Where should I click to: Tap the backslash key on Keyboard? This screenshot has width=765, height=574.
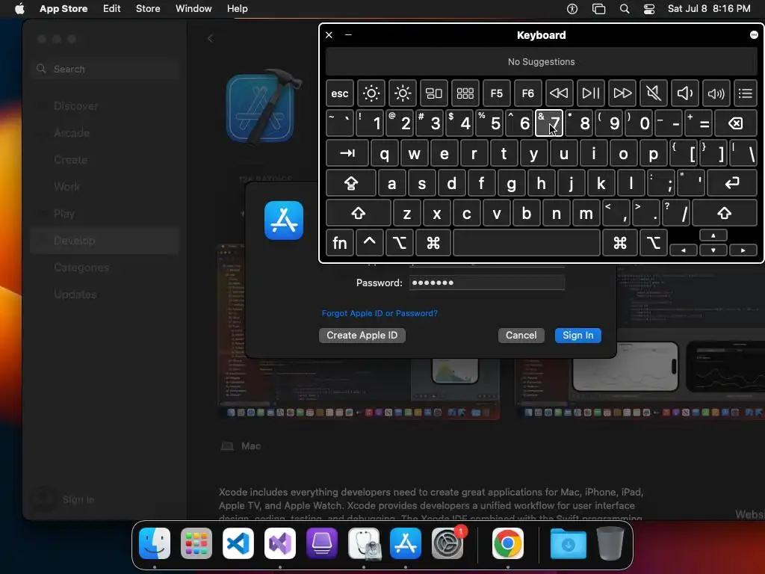tap(743, 153)
